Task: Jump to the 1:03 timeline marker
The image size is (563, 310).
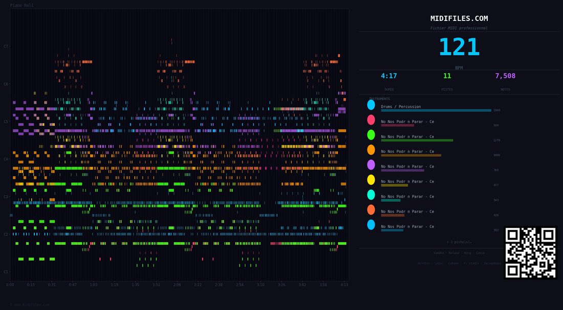Action: tap(93, 284)
